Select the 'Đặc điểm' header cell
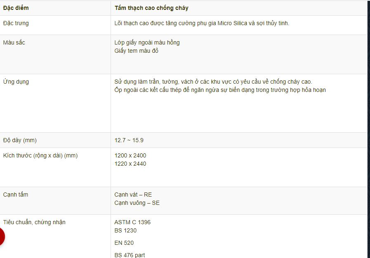 click(16, 8)
